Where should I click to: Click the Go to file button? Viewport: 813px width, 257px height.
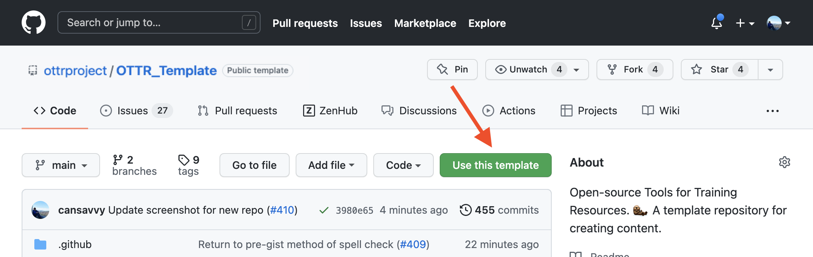pos(255,165)
